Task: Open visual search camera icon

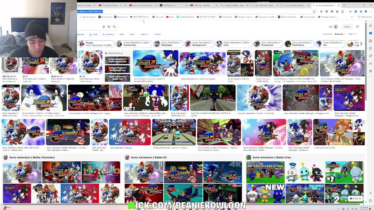Action: pos(109,27)
